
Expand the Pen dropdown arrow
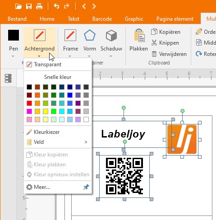[x=13, y=56]
